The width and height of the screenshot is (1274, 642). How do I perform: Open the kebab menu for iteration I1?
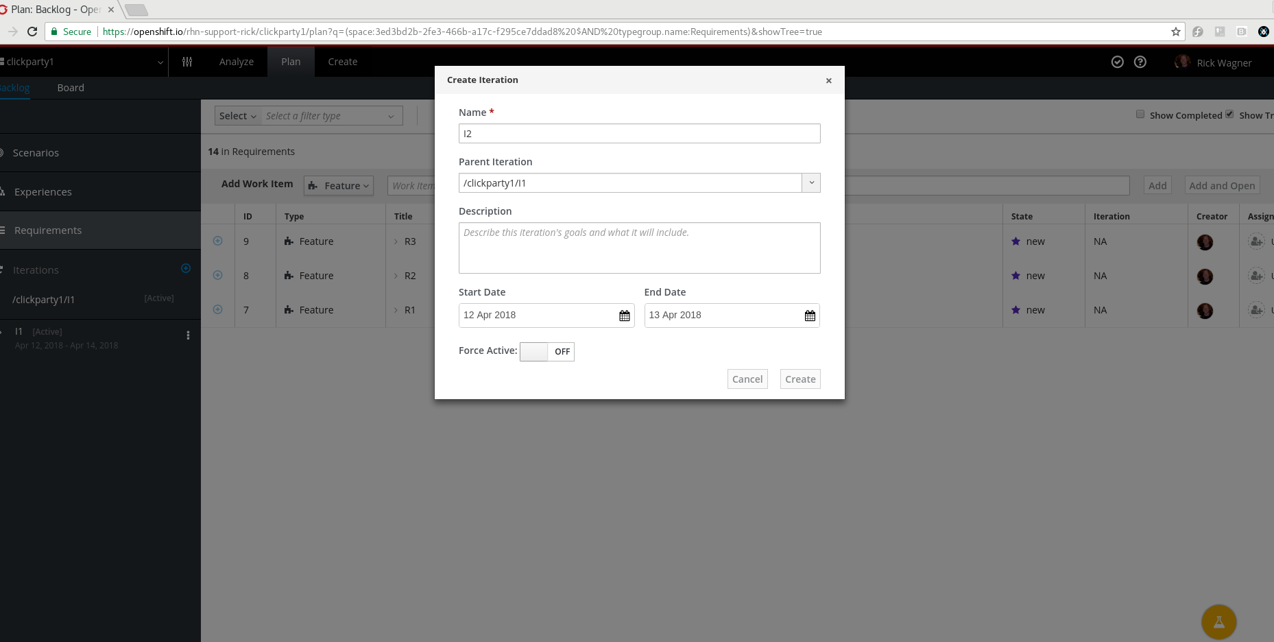pos(188,335)
